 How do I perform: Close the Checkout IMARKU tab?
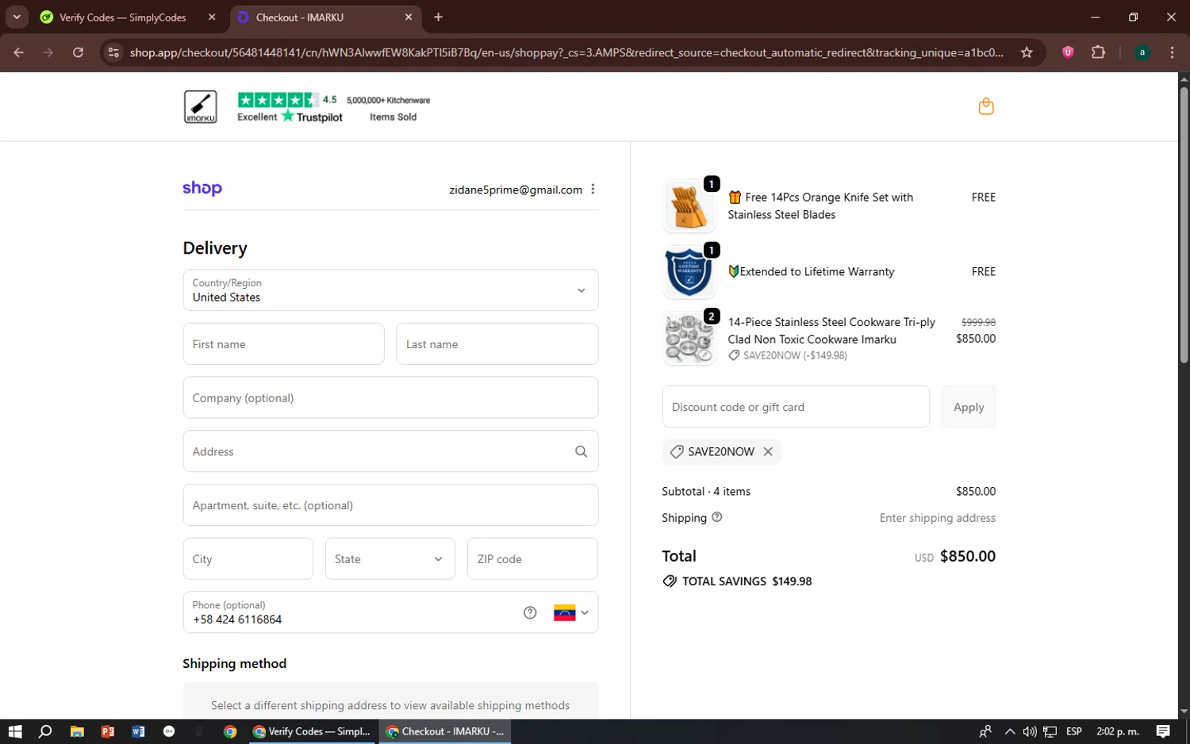tap(409, 17)
